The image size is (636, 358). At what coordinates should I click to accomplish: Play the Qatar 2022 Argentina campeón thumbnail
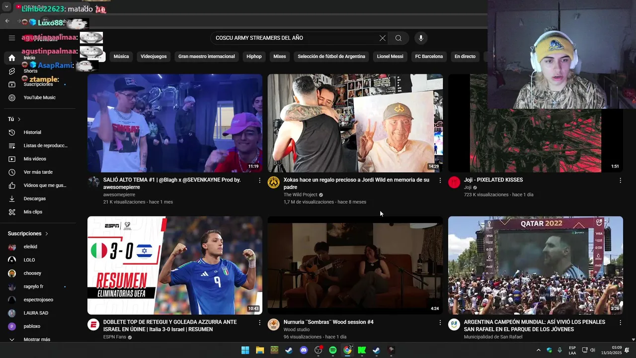536,265
